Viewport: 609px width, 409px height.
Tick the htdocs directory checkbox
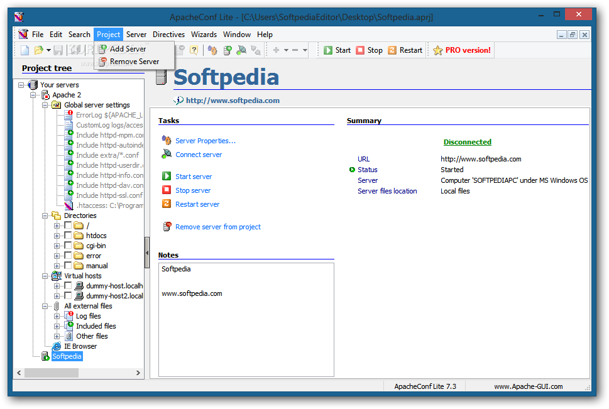[x=68, y=236]
